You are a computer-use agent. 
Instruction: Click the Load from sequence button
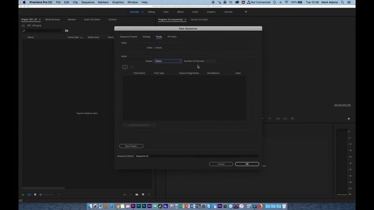[x=139, y=125]
